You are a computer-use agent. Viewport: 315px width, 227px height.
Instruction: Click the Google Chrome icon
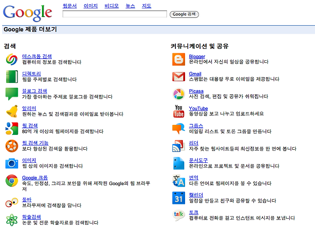(x=12, y=181)
